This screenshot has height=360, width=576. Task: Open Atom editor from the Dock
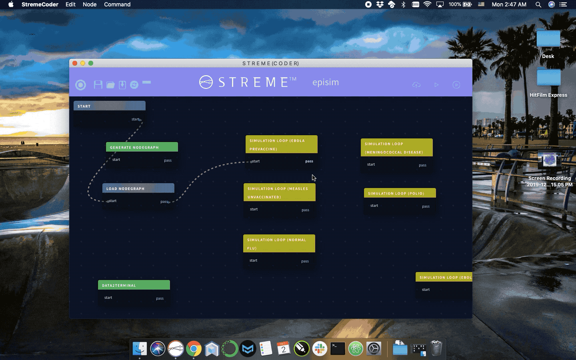click(356, 349)
